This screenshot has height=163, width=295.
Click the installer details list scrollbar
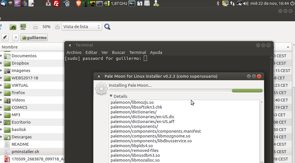[x=262, y=131]
